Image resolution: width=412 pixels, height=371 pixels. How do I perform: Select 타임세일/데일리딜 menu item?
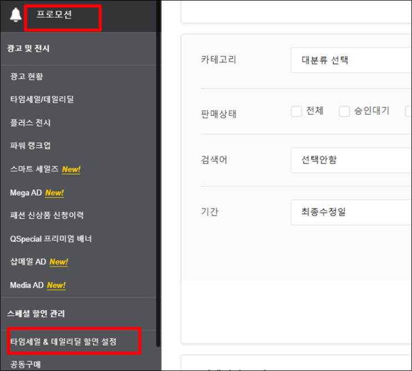[42, 99]
